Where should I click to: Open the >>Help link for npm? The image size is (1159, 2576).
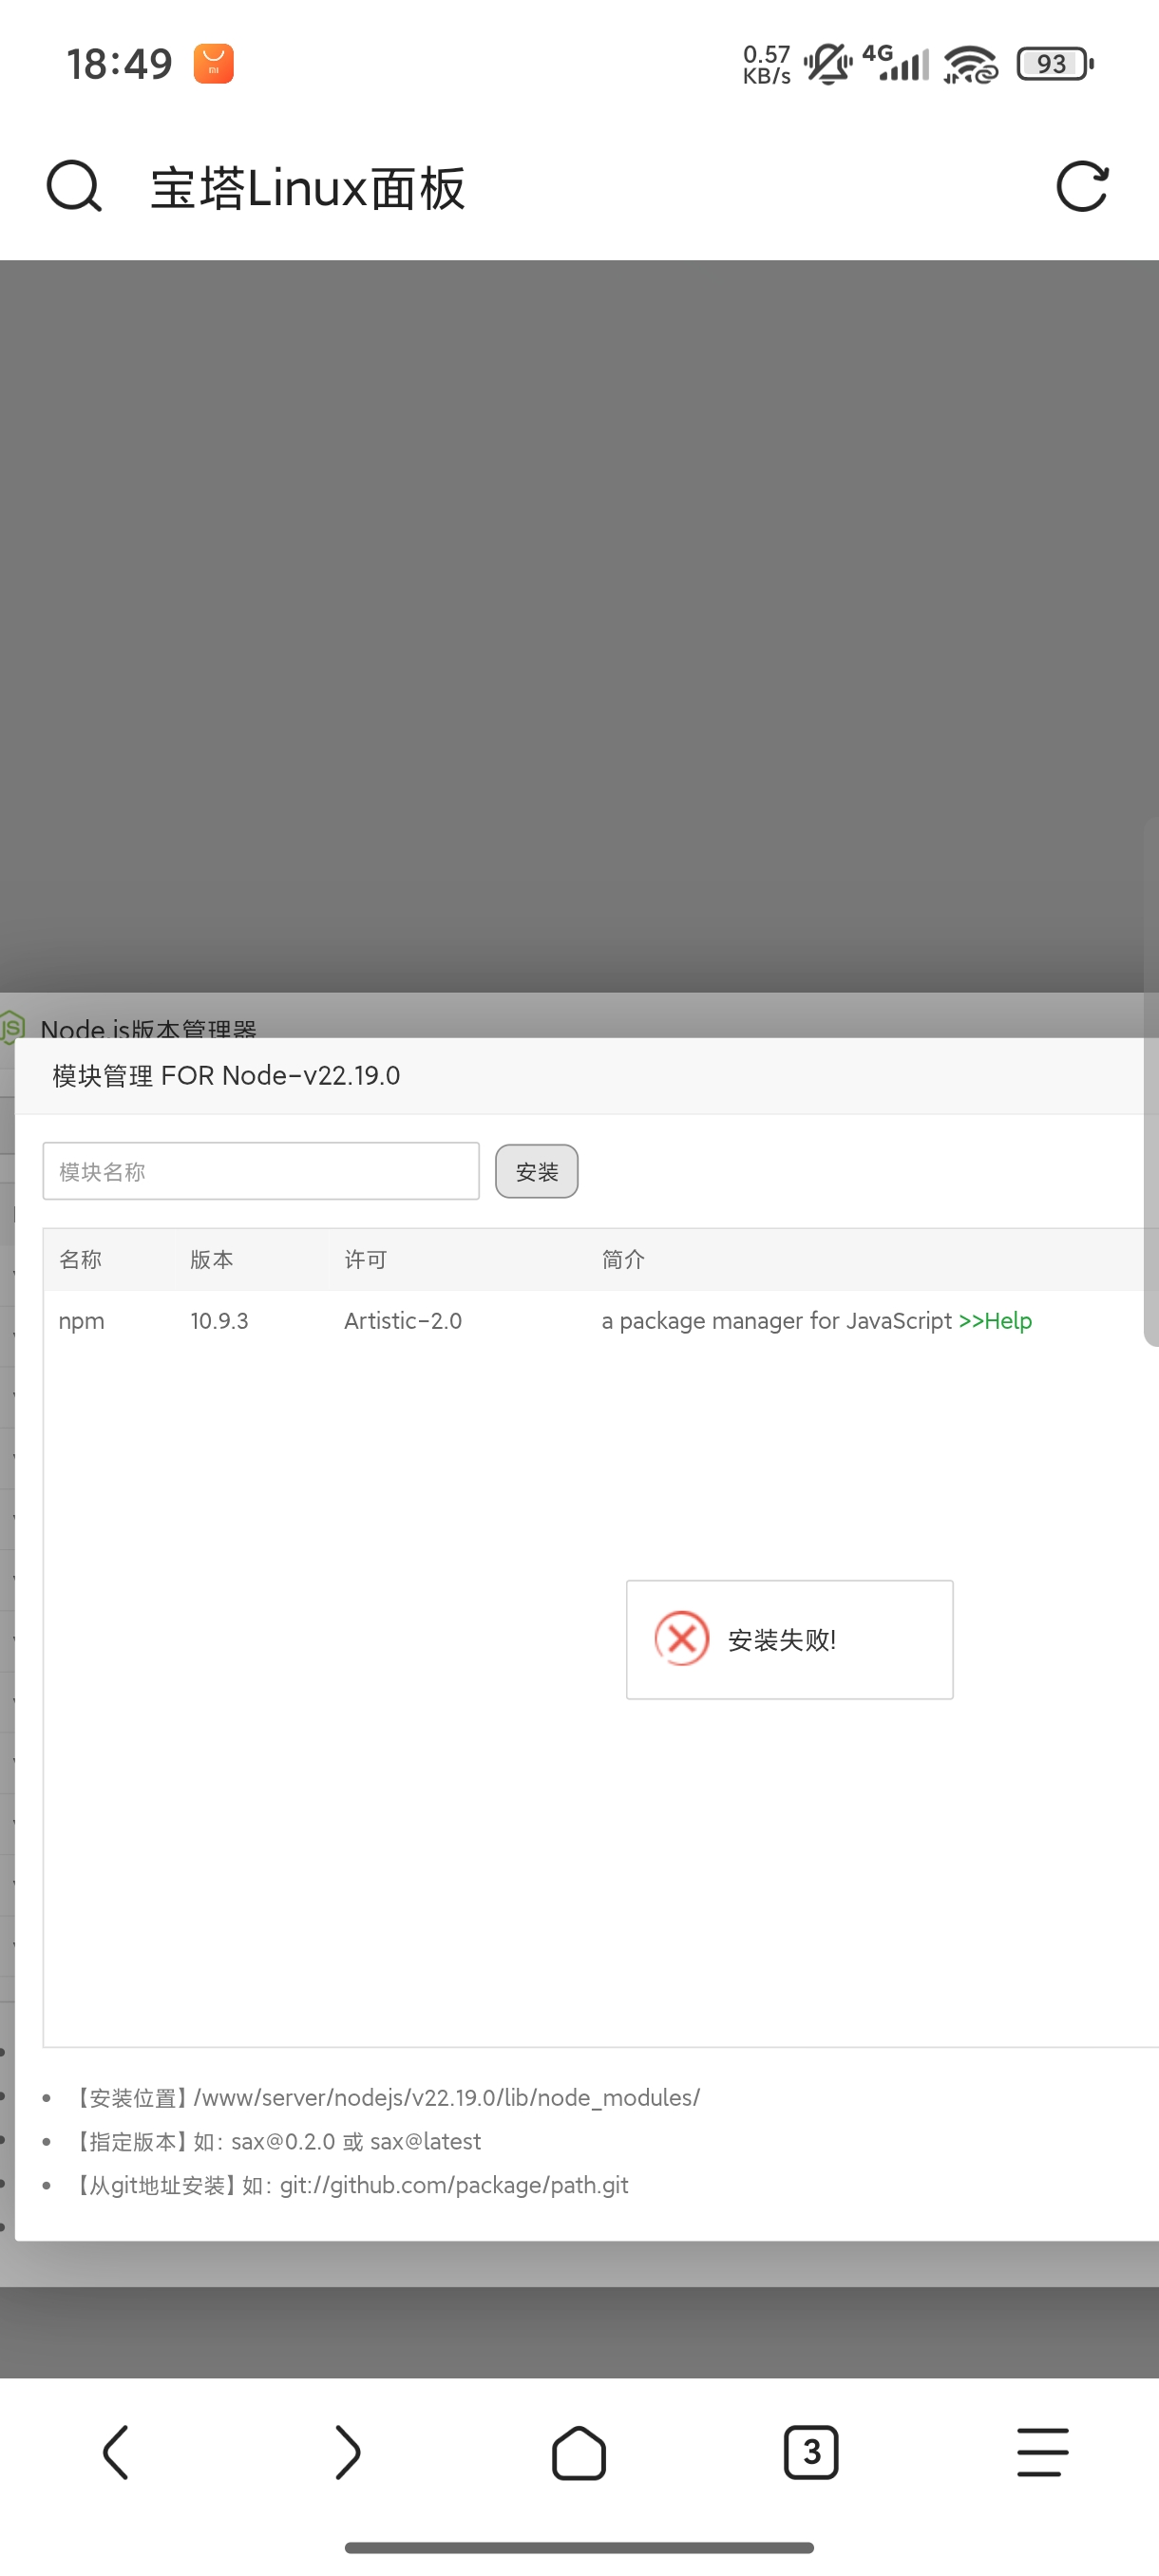click(x=995, y=1321)
